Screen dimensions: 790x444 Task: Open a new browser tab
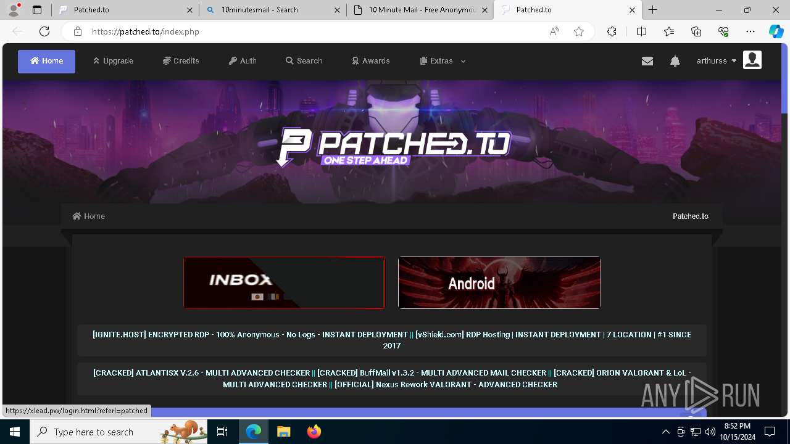pyautogui.click(x=653, y=10)
